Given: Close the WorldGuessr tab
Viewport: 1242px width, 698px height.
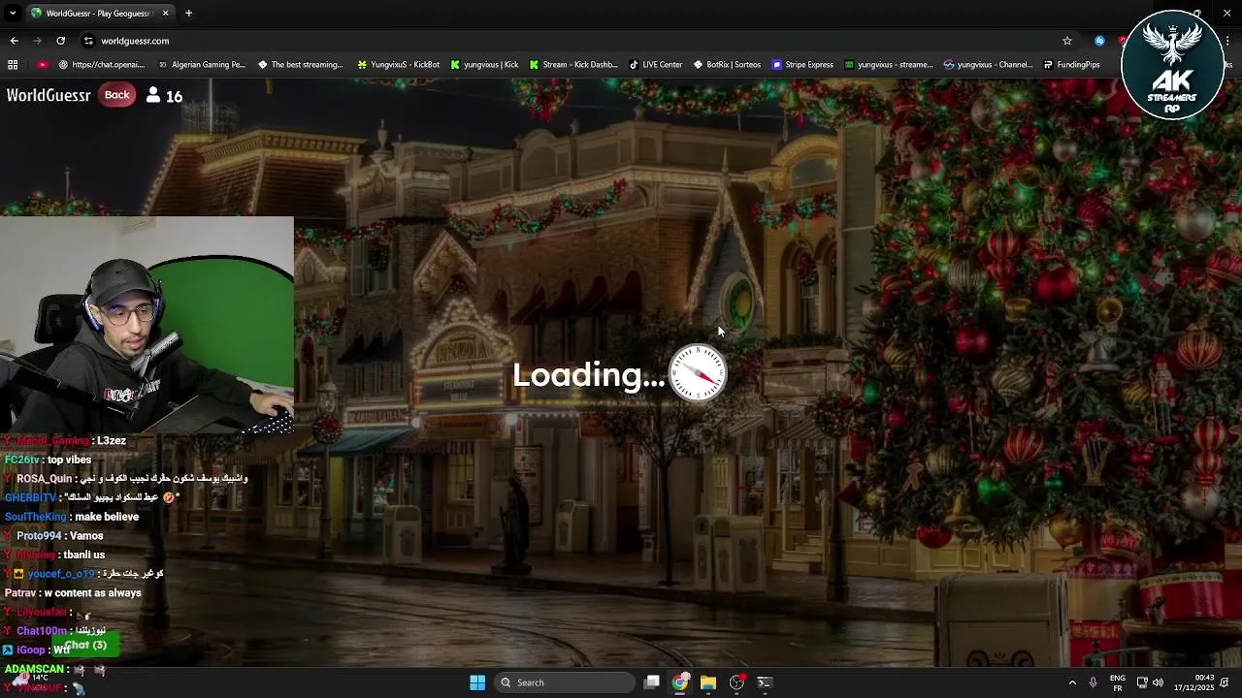Looking at the screenshot, I should point(165,14).
